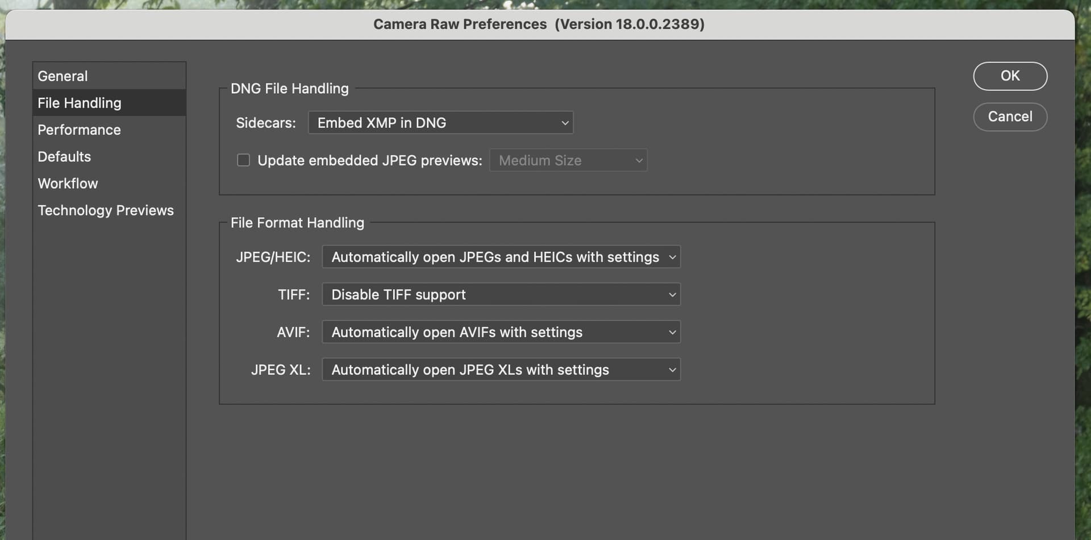The image size is (1091, 540).
Task: Go to the Defaults section
Action: click(x=64, y=156)
